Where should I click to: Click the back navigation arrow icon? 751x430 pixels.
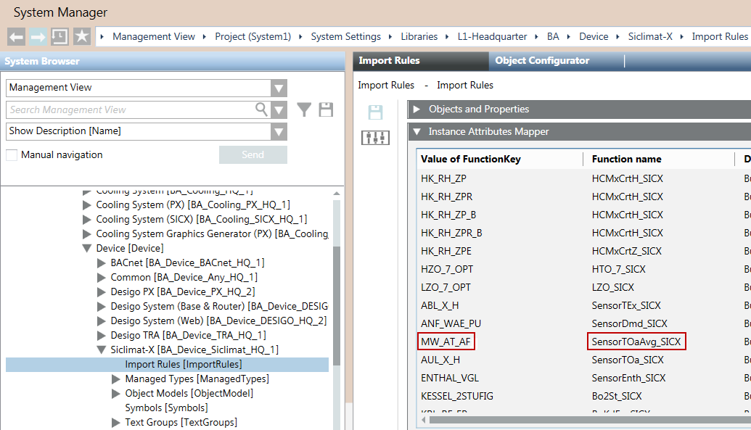point(17,36)
